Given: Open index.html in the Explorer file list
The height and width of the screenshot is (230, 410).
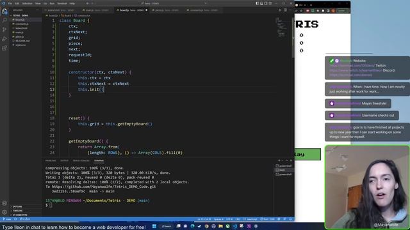Looking at the screenshot, I should pyautogui.click(x=26, y=28).
